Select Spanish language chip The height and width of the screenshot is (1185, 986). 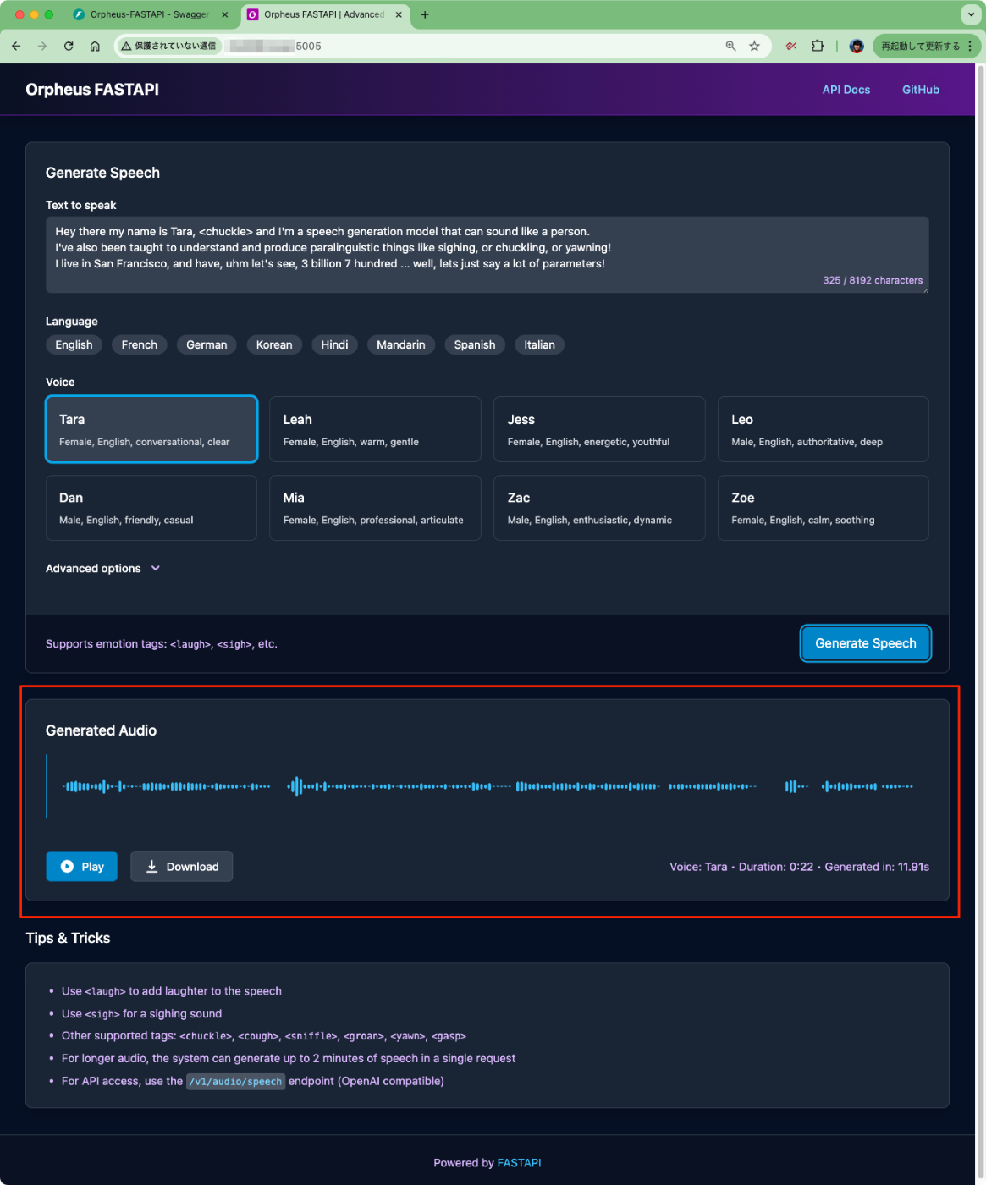coord(475,344)
